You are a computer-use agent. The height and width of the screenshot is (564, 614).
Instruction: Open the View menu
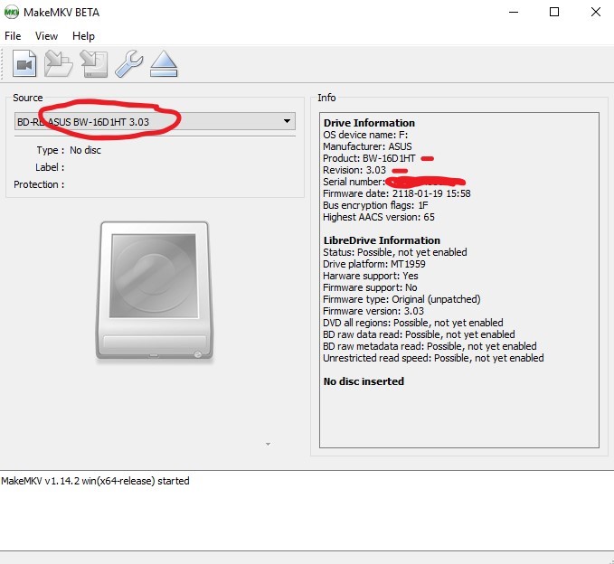[46, 36]
